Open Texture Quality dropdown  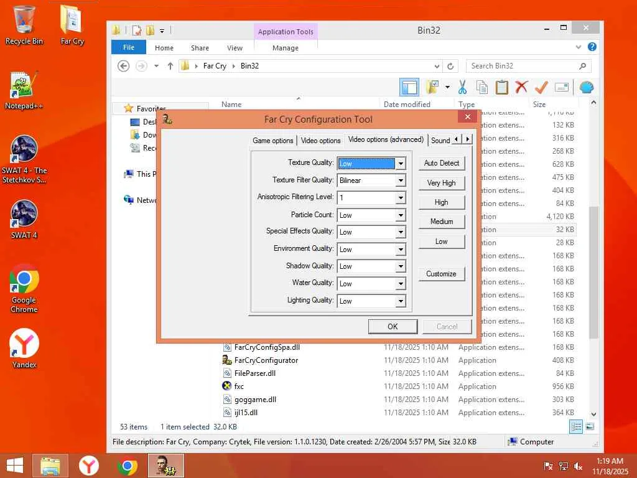click(x=401, y=164)
